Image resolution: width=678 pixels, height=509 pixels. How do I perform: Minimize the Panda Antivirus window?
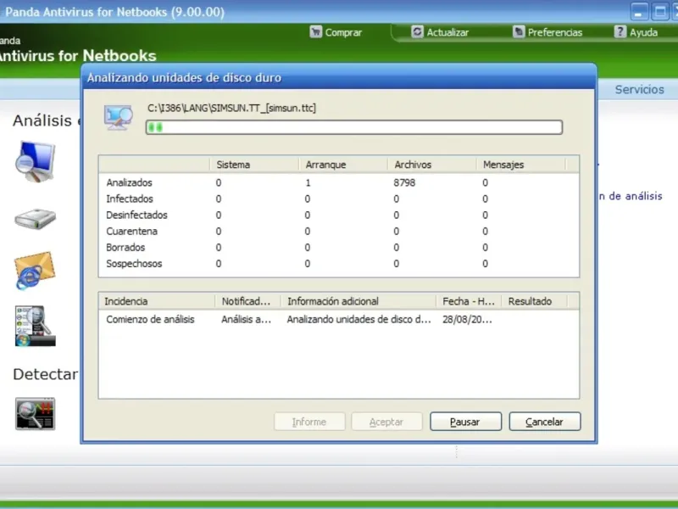[639, 11]
